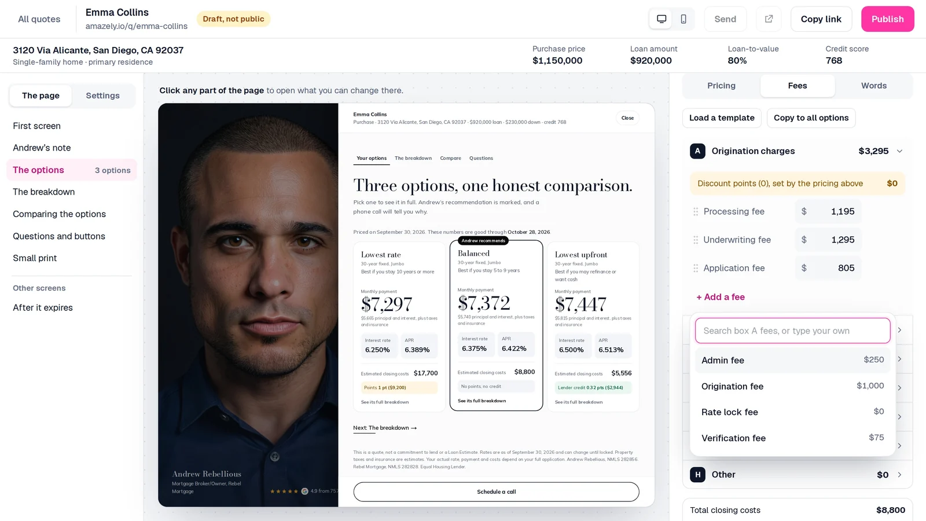Viewport: 926px width, 521px height.
Task: Click the section H badge icon
Action: pyautogui.click(x=697, y=475)
